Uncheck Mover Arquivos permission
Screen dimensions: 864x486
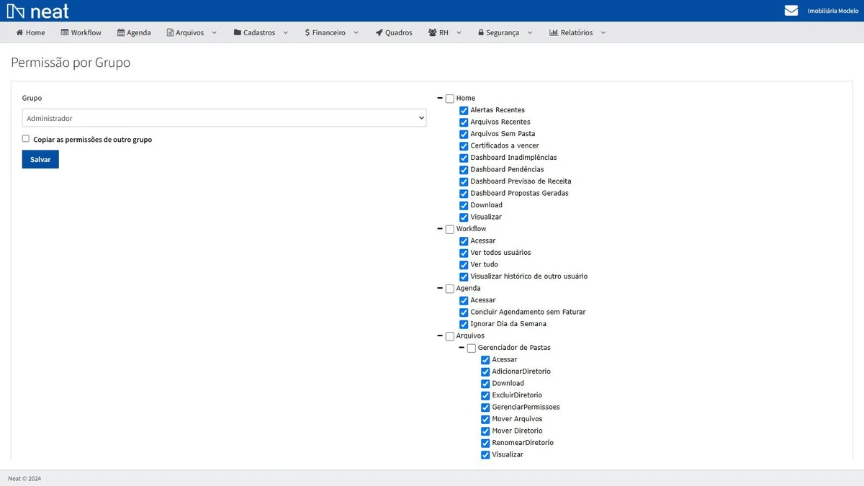(x=486, y=419)
